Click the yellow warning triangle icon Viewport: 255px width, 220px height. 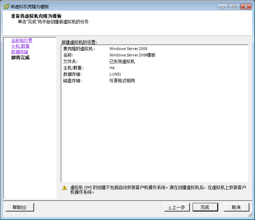click(65, 188)
